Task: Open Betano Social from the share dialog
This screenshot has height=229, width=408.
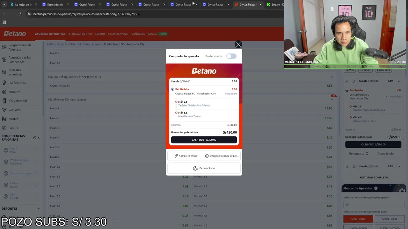Action: (x=204, y=168)
